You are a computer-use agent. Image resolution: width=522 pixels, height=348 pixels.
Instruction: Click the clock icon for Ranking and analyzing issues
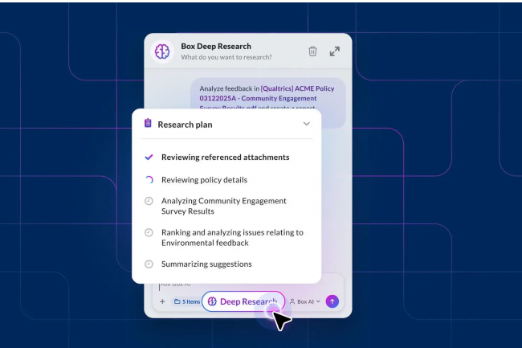[149, 232]
